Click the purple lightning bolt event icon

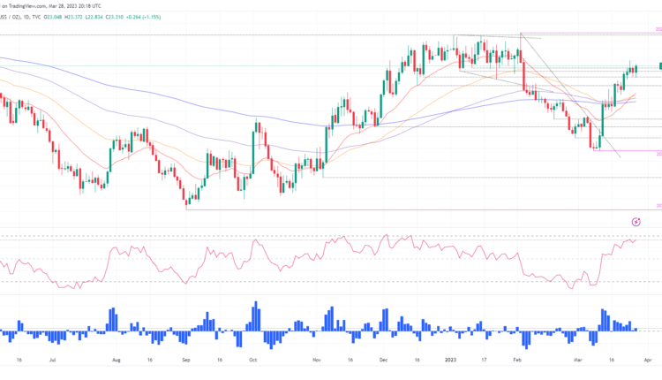(x=636, y=221)
